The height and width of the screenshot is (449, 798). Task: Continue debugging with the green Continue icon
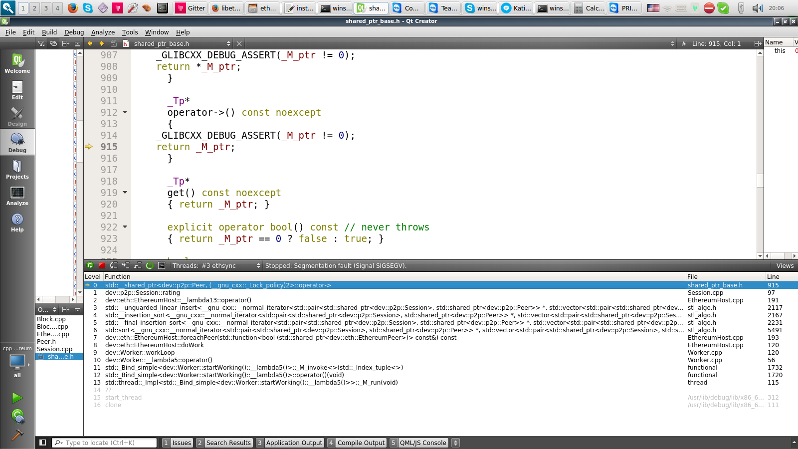(90, 265)
